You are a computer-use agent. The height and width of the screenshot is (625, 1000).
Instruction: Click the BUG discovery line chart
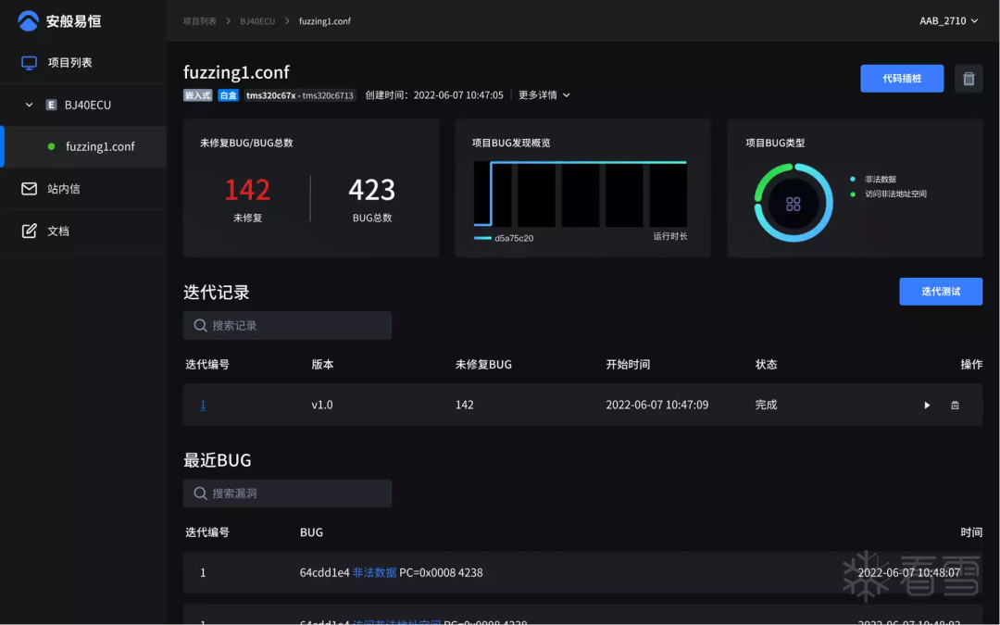[581, 194]
